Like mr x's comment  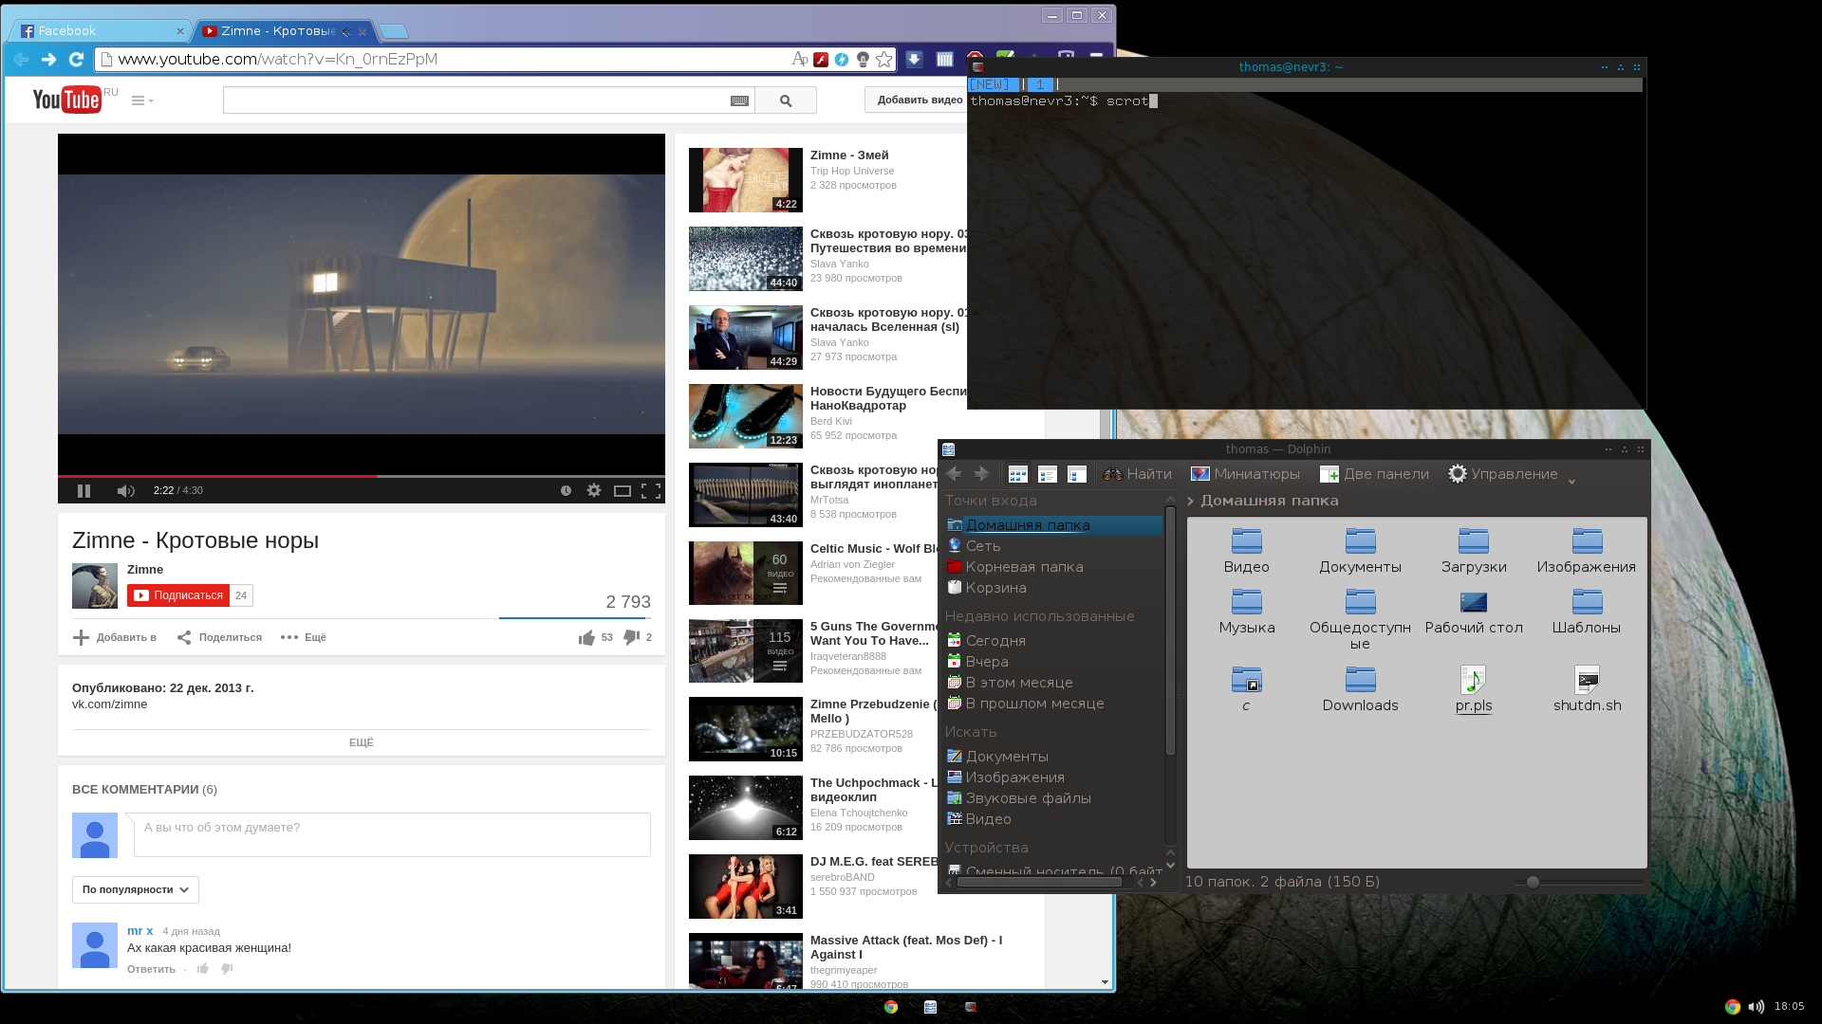(x=203, y=969)
